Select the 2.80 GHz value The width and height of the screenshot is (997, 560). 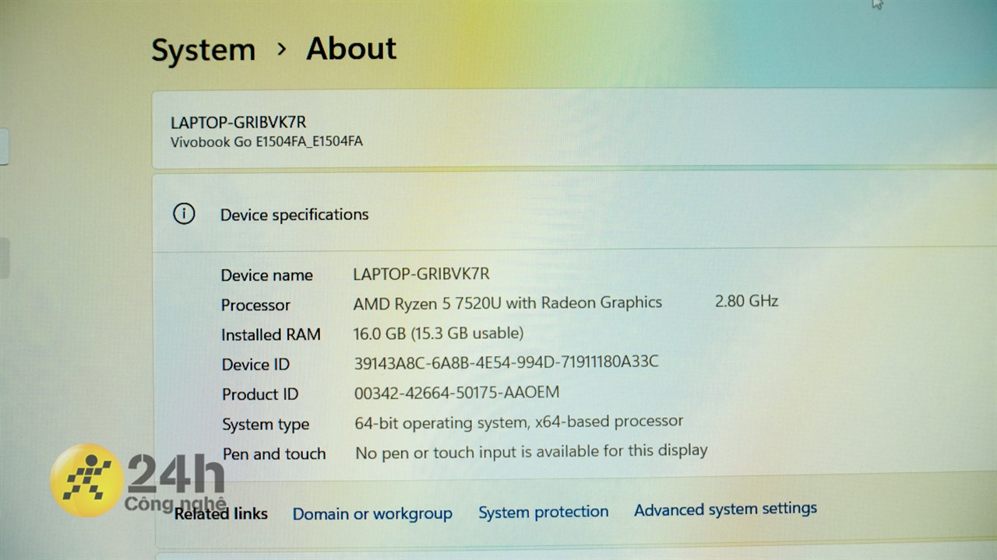pyautogui.click(x=746, y=300)
